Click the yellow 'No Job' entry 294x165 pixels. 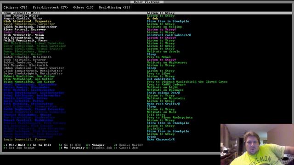(x=152, y=18)
